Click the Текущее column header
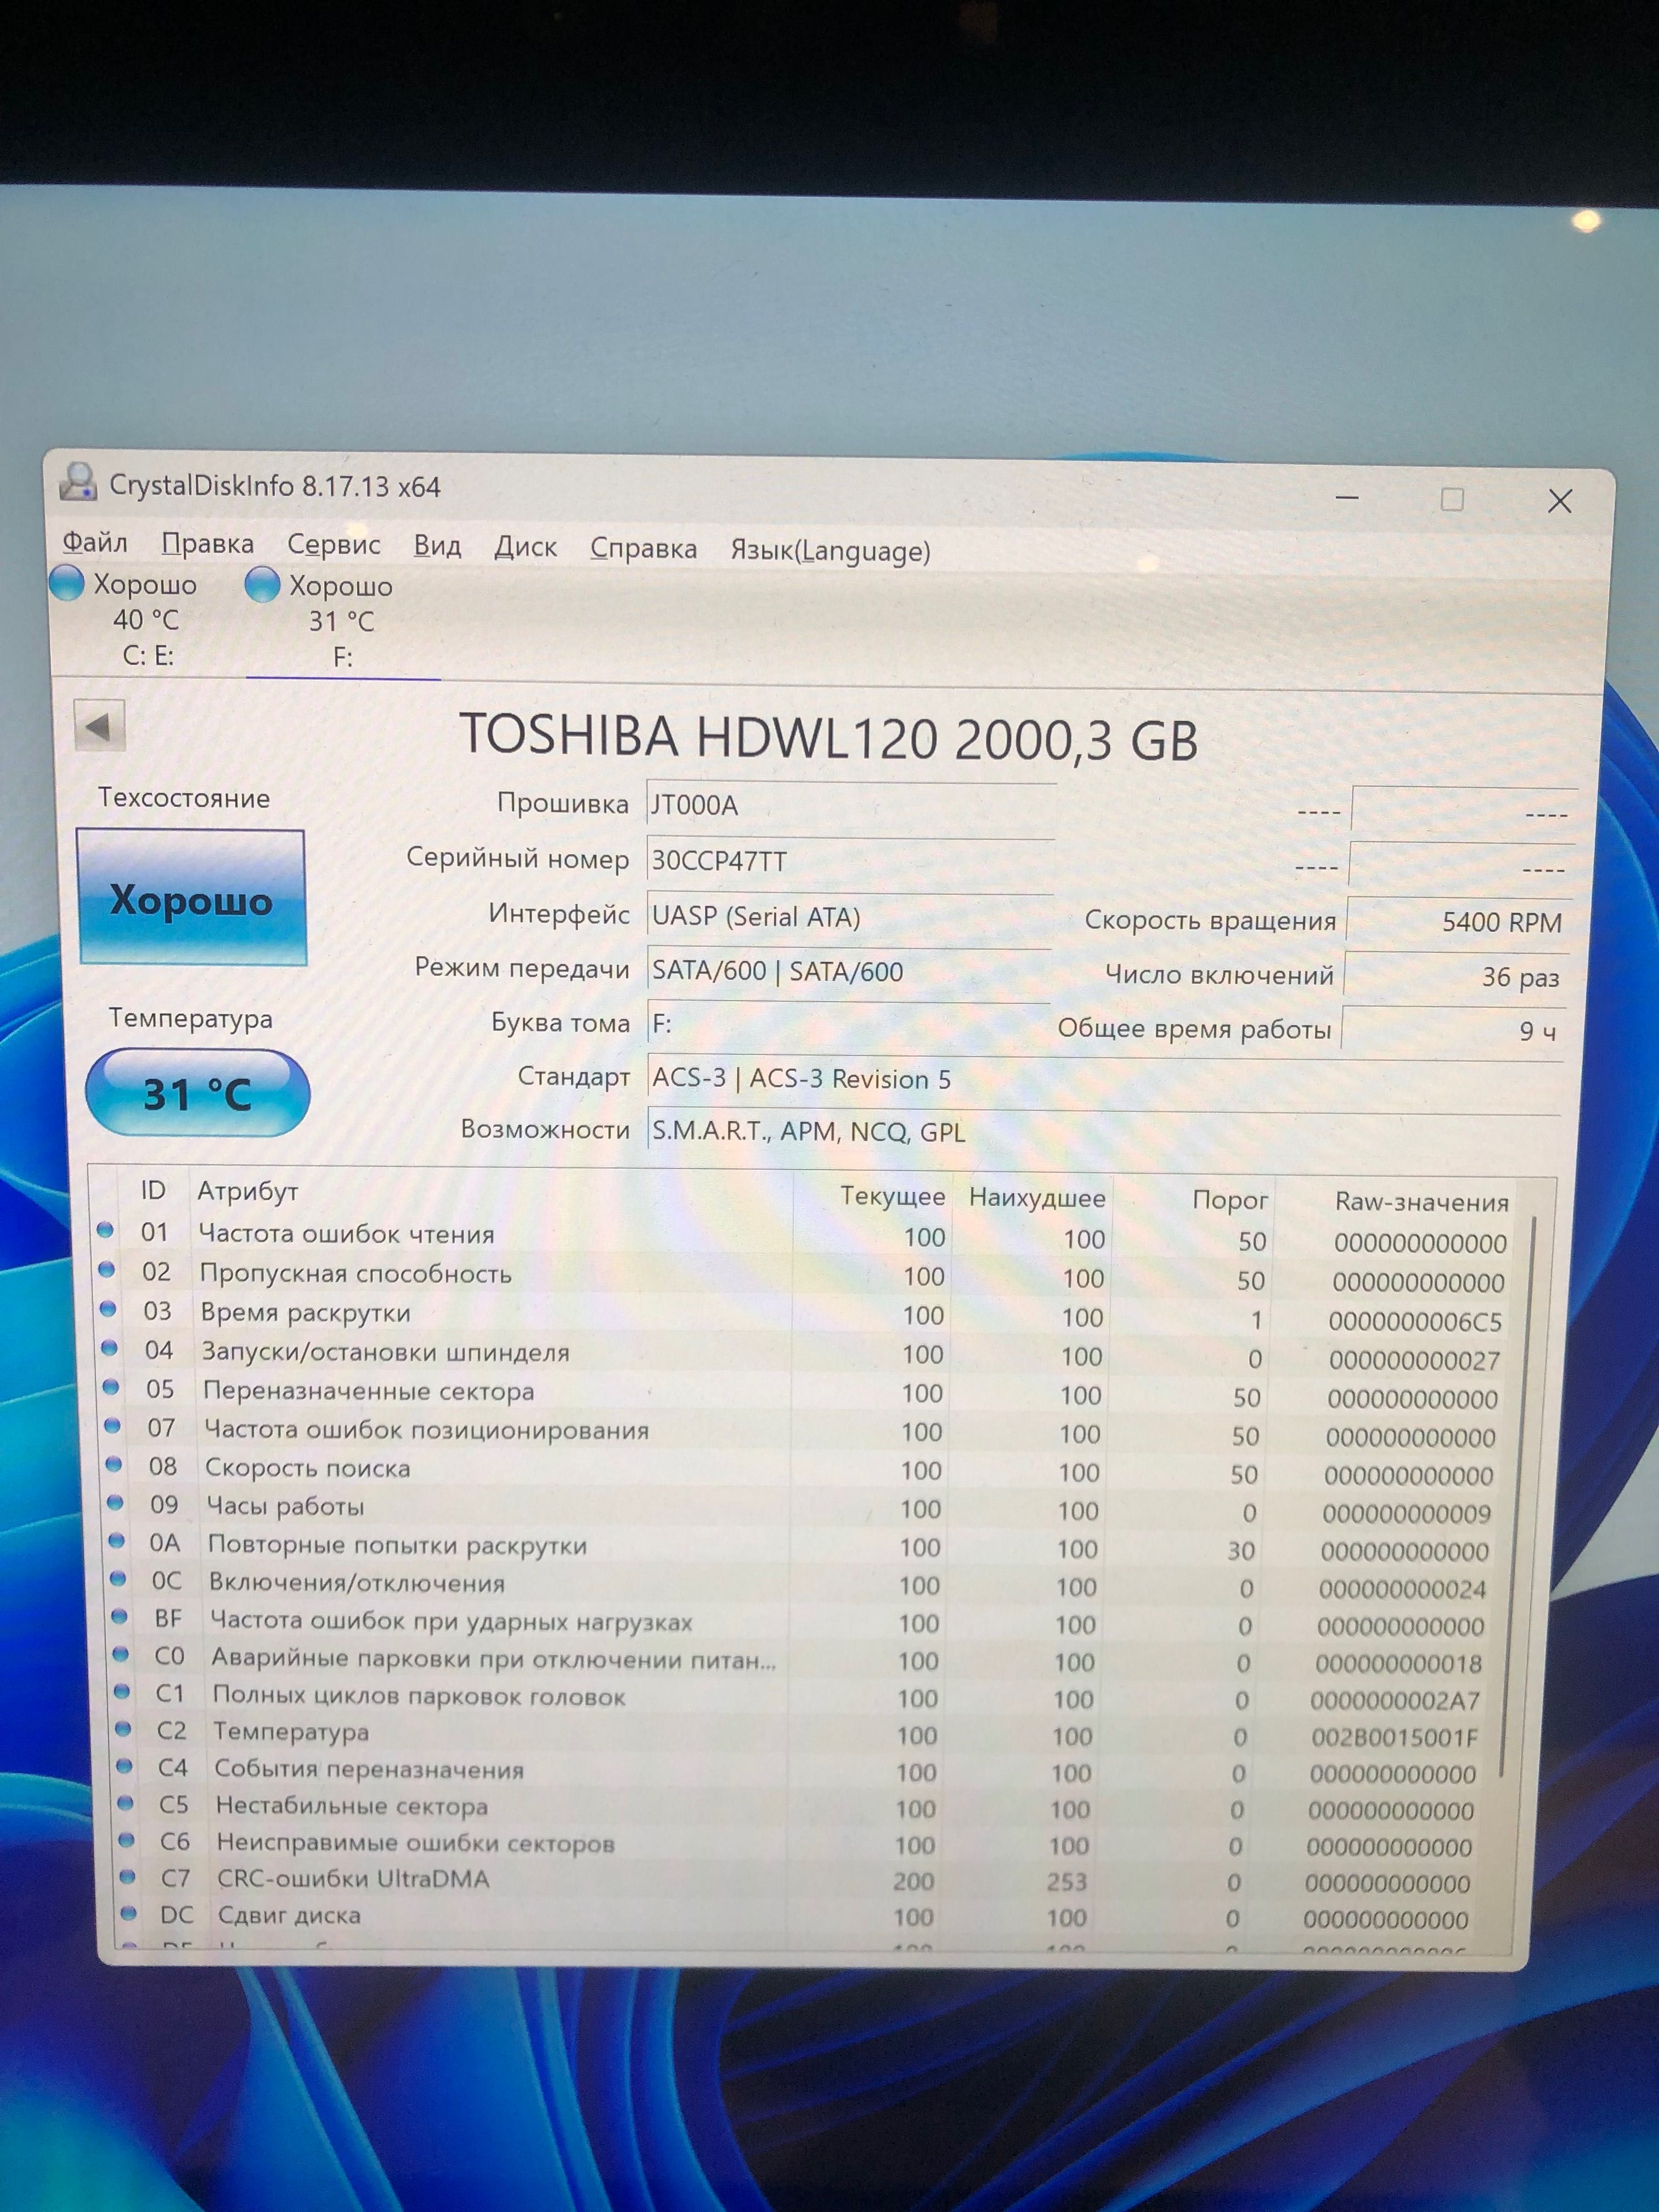 [x=892, y=1195]
